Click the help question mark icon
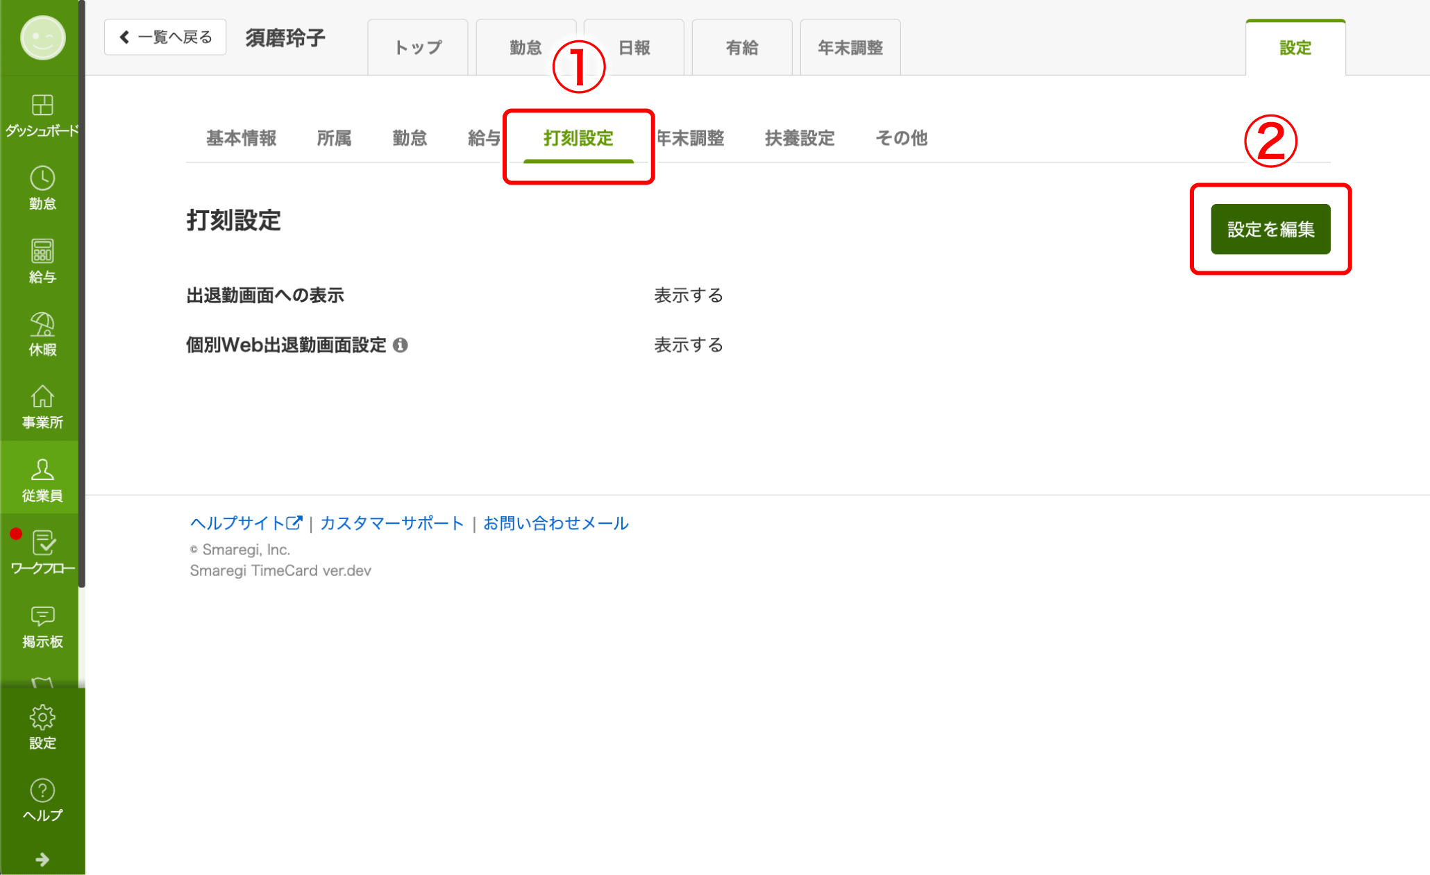 (x=42, y=791)
